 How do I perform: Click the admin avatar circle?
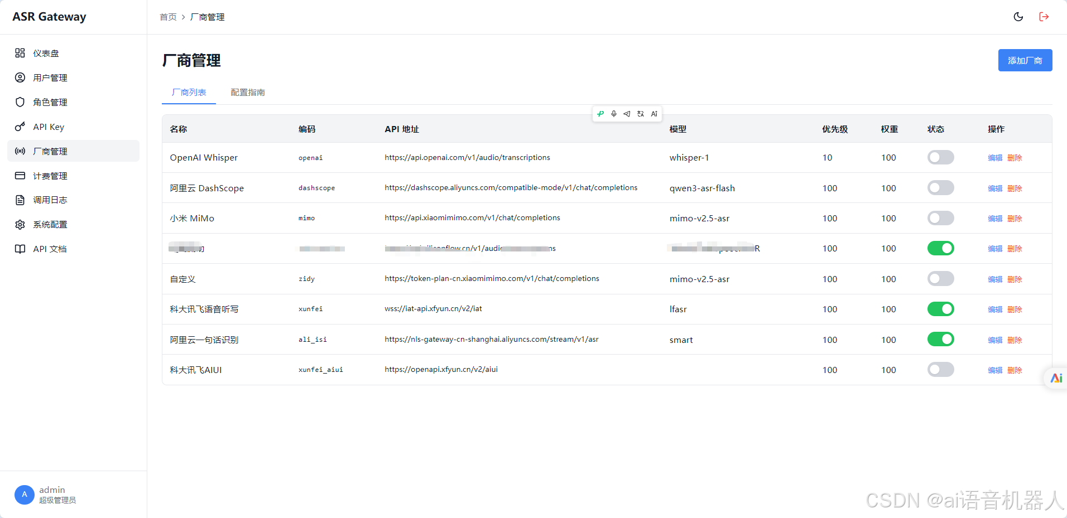tap(25, 495)
